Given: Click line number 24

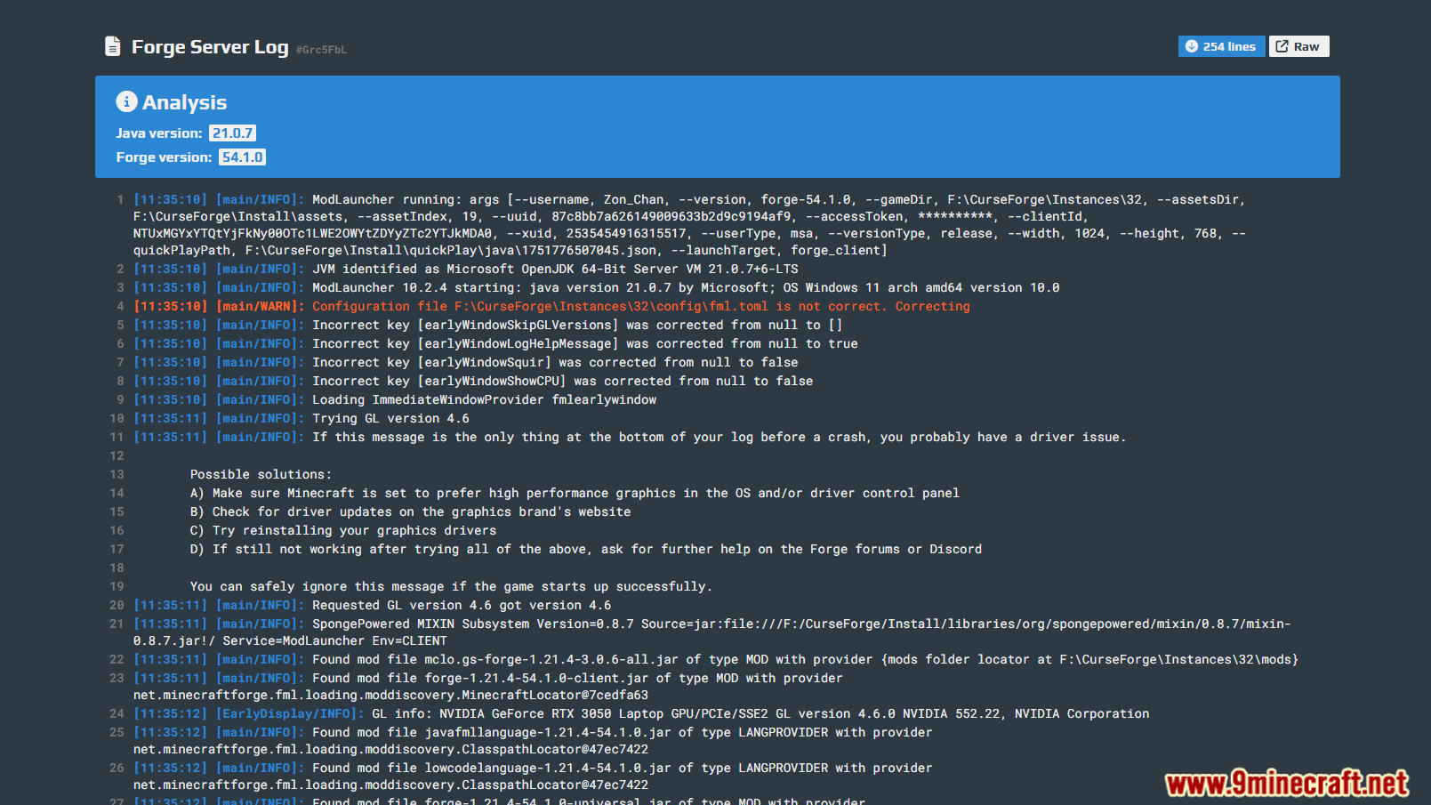Looking at the screenshot, I should [117, 714].
